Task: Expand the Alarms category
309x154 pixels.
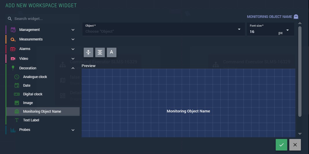Action: coord(73,49)
